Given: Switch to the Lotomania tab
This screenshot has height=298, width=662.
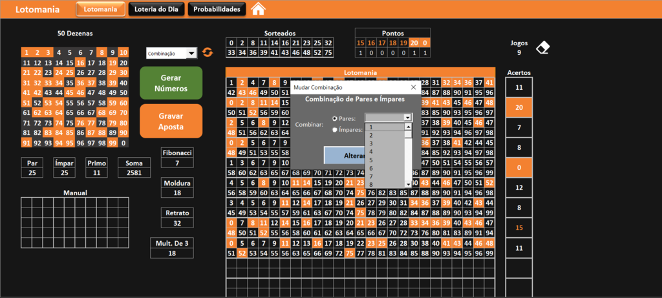Looking at the screenshot, I should pos(100,9).
